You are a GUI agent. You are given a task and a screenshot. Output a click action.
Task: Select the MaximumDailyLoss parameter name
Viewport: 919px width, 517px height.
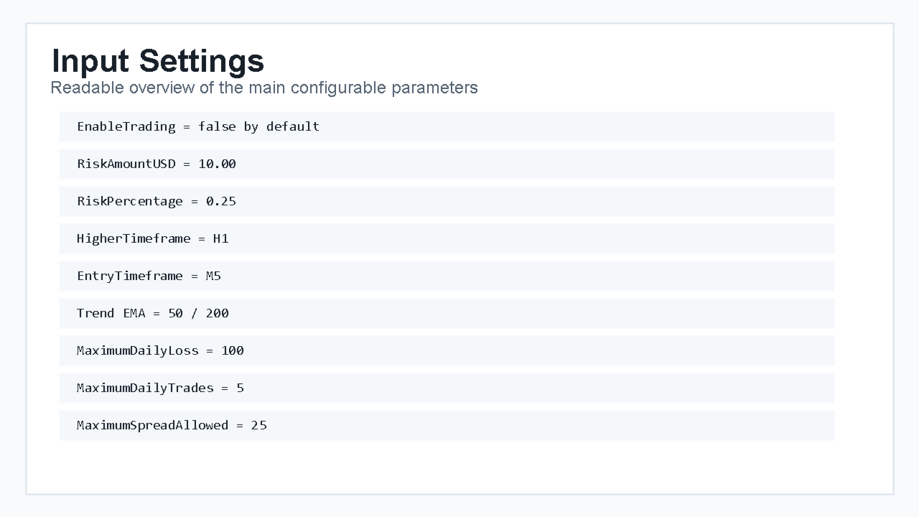(x=138, y=350)
